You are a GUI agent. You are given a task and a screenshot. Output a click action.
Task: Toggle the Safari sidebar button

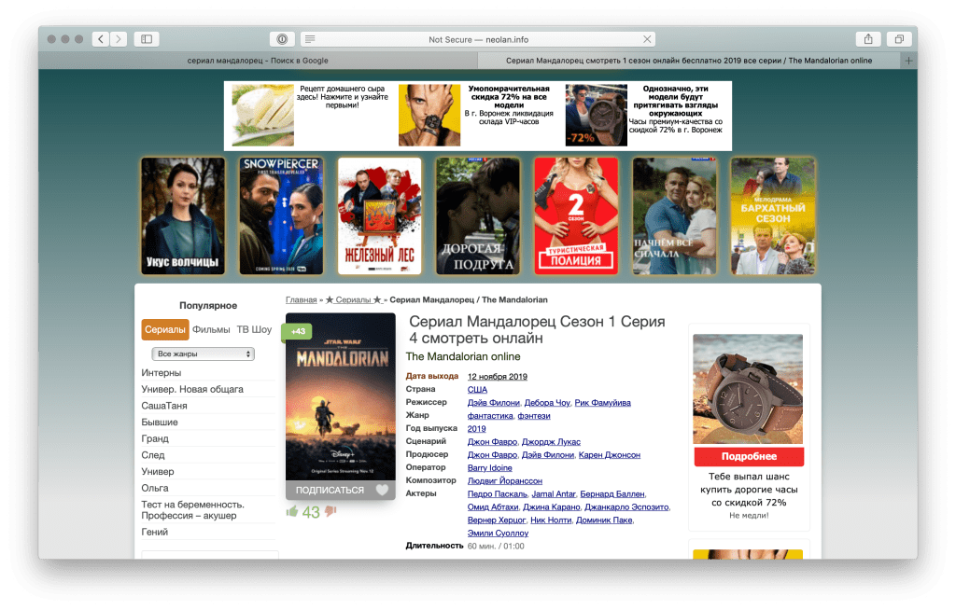point(146,39)
